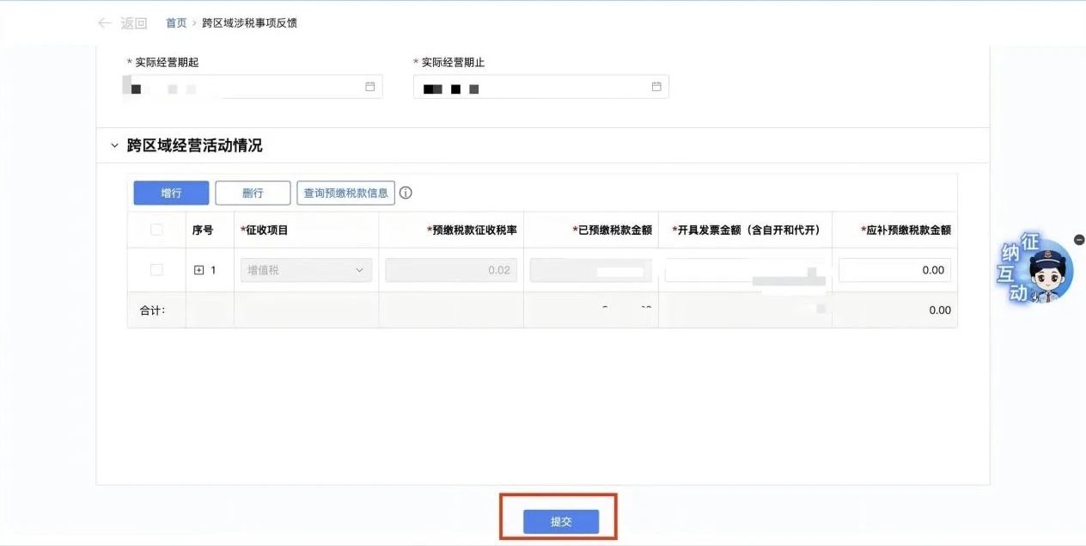Click the 增行 button

[171, 193]
